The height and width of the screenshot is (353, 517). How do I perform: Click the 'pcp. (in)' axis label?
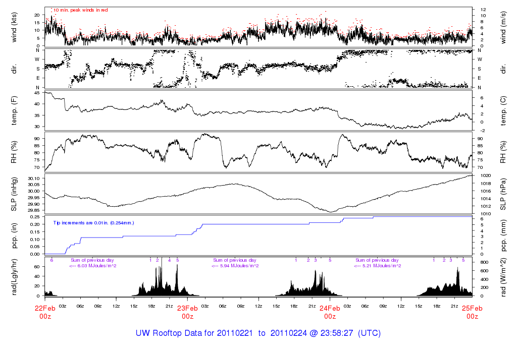click(x=14, y=236)
